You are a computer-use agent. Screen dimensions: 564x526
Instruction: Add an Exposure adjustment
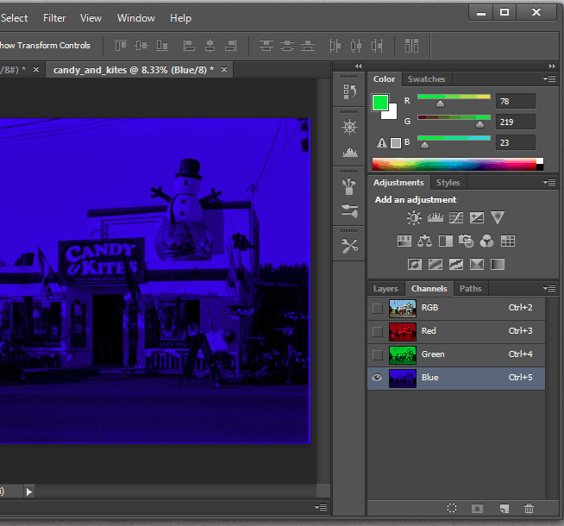[x=477, y=217]
